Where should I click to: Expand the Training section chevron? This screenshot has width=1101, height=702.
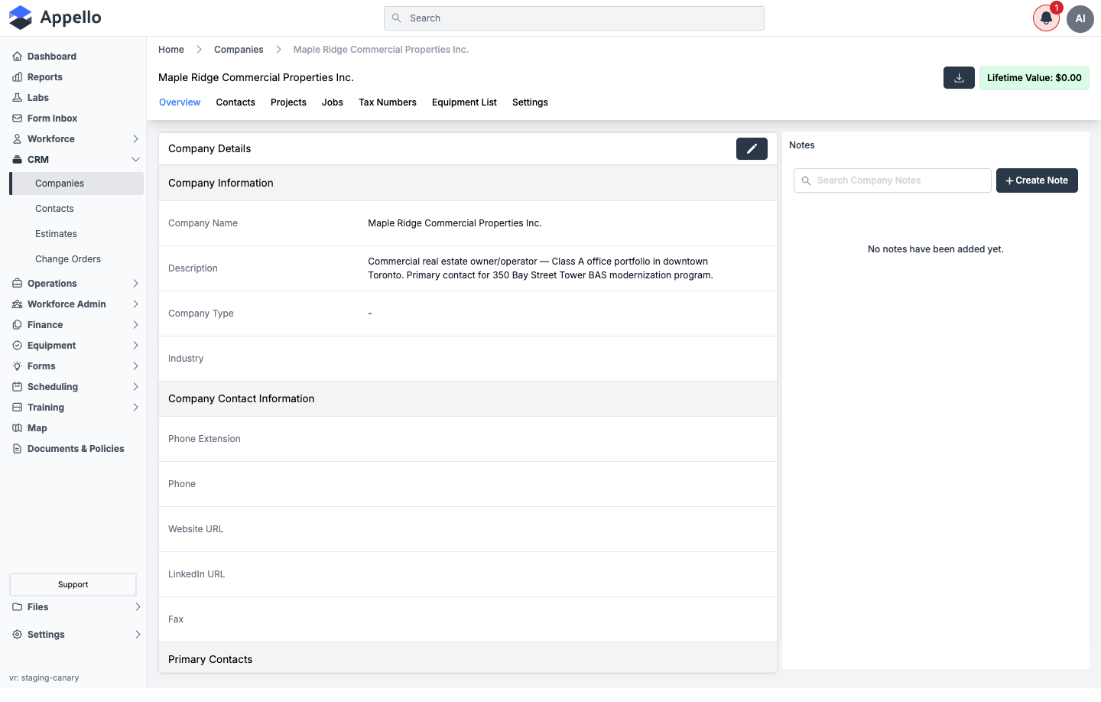click(135, 408)
